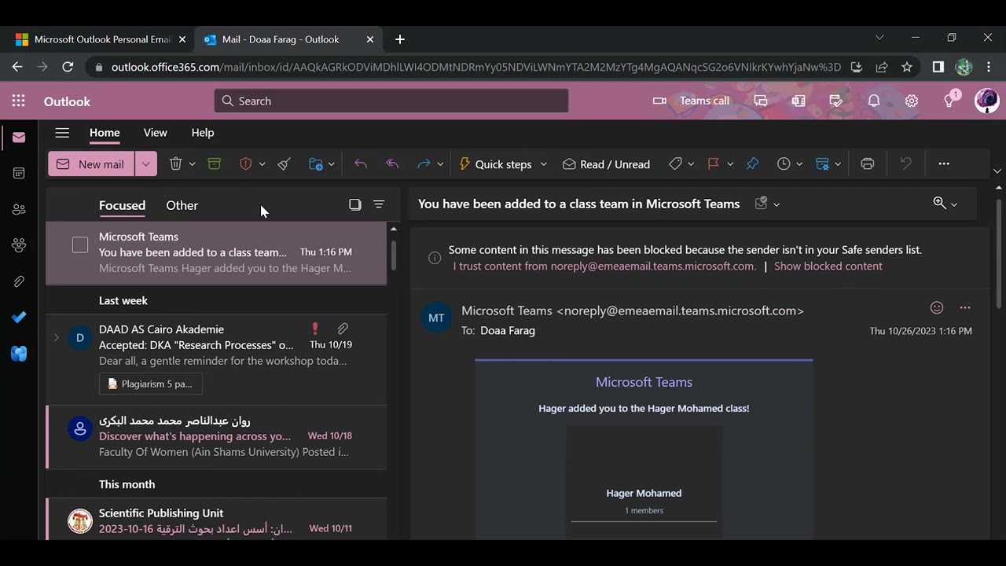Viewport: 1006px width, 566px height.
Task: Switch to the Microsoft Outlook Personal Email browser tab
Action: [x=101, y=39]
